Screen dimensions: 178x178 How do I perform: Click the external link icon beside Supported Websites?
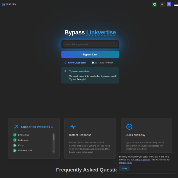point(52,127)
